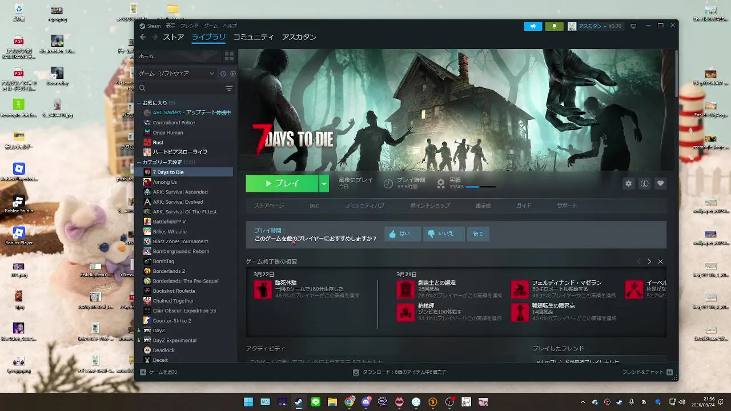Open the library advanced filter icon
731x411 pixels.
tap(229, 88)
